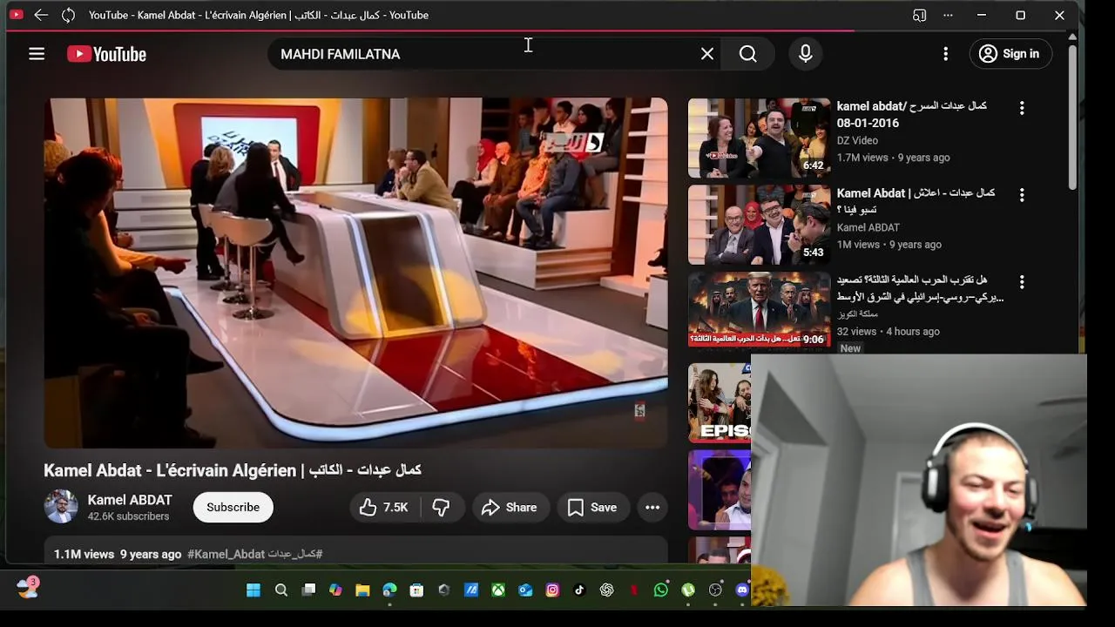Sign in to YouTube
The width and height of the screenshot is (1115, 627).
tap(1010, 54)
